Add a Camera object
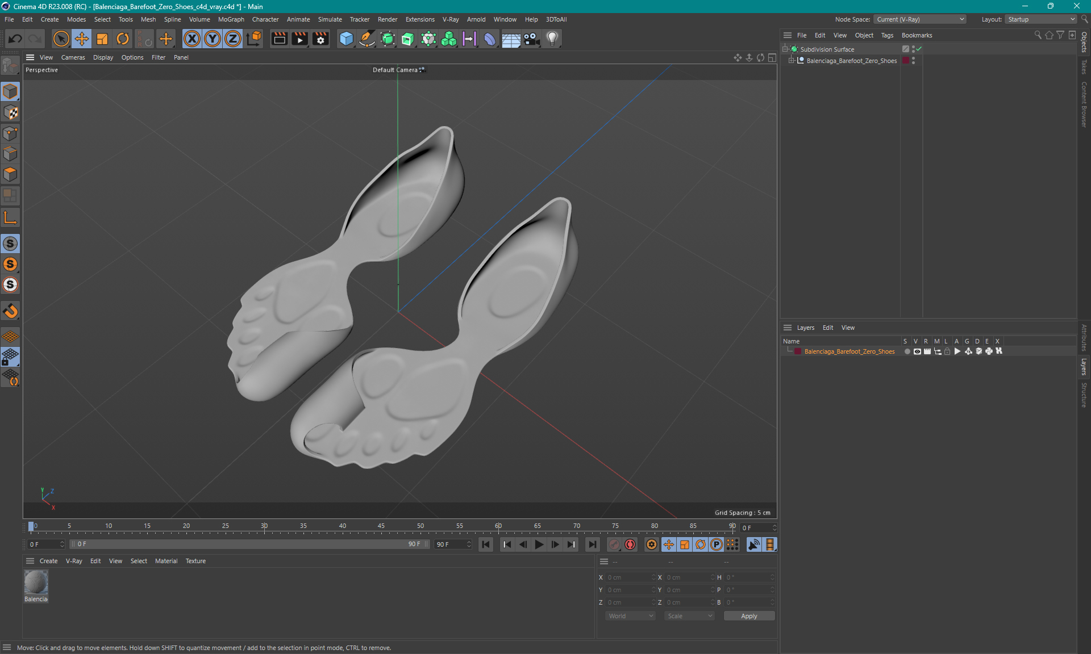Screen dimensions: 1091x654 531,39
